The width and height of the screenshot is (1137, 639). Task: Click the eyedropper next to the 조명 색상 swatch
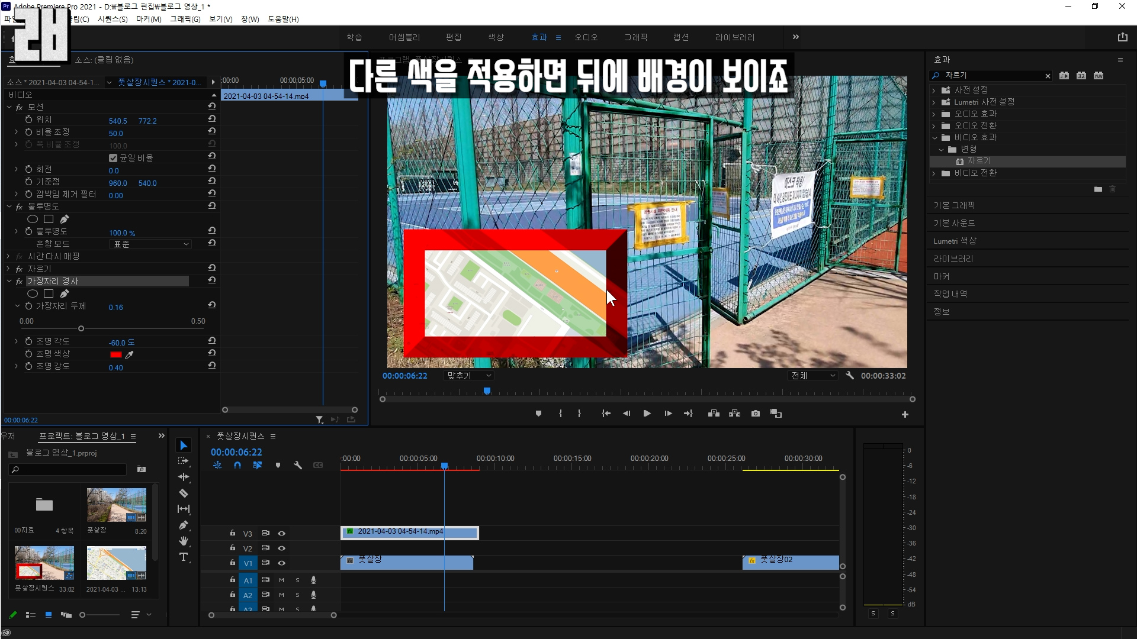[x=129, y=354]
